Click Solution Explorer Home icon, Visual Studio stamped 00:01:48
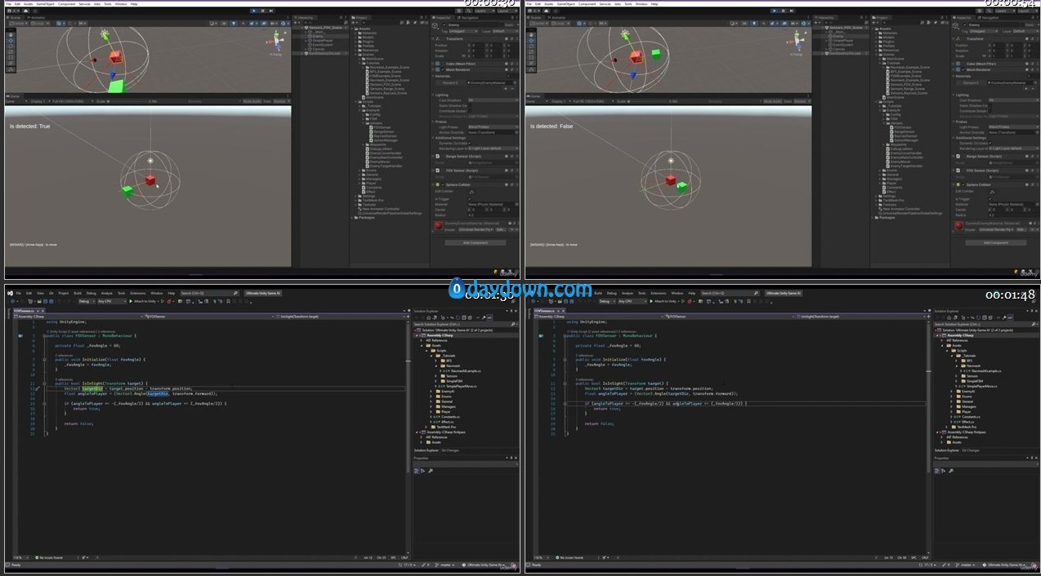Image resolution: width=1041 pixels, height=576 pixels. tap(947, 317)
